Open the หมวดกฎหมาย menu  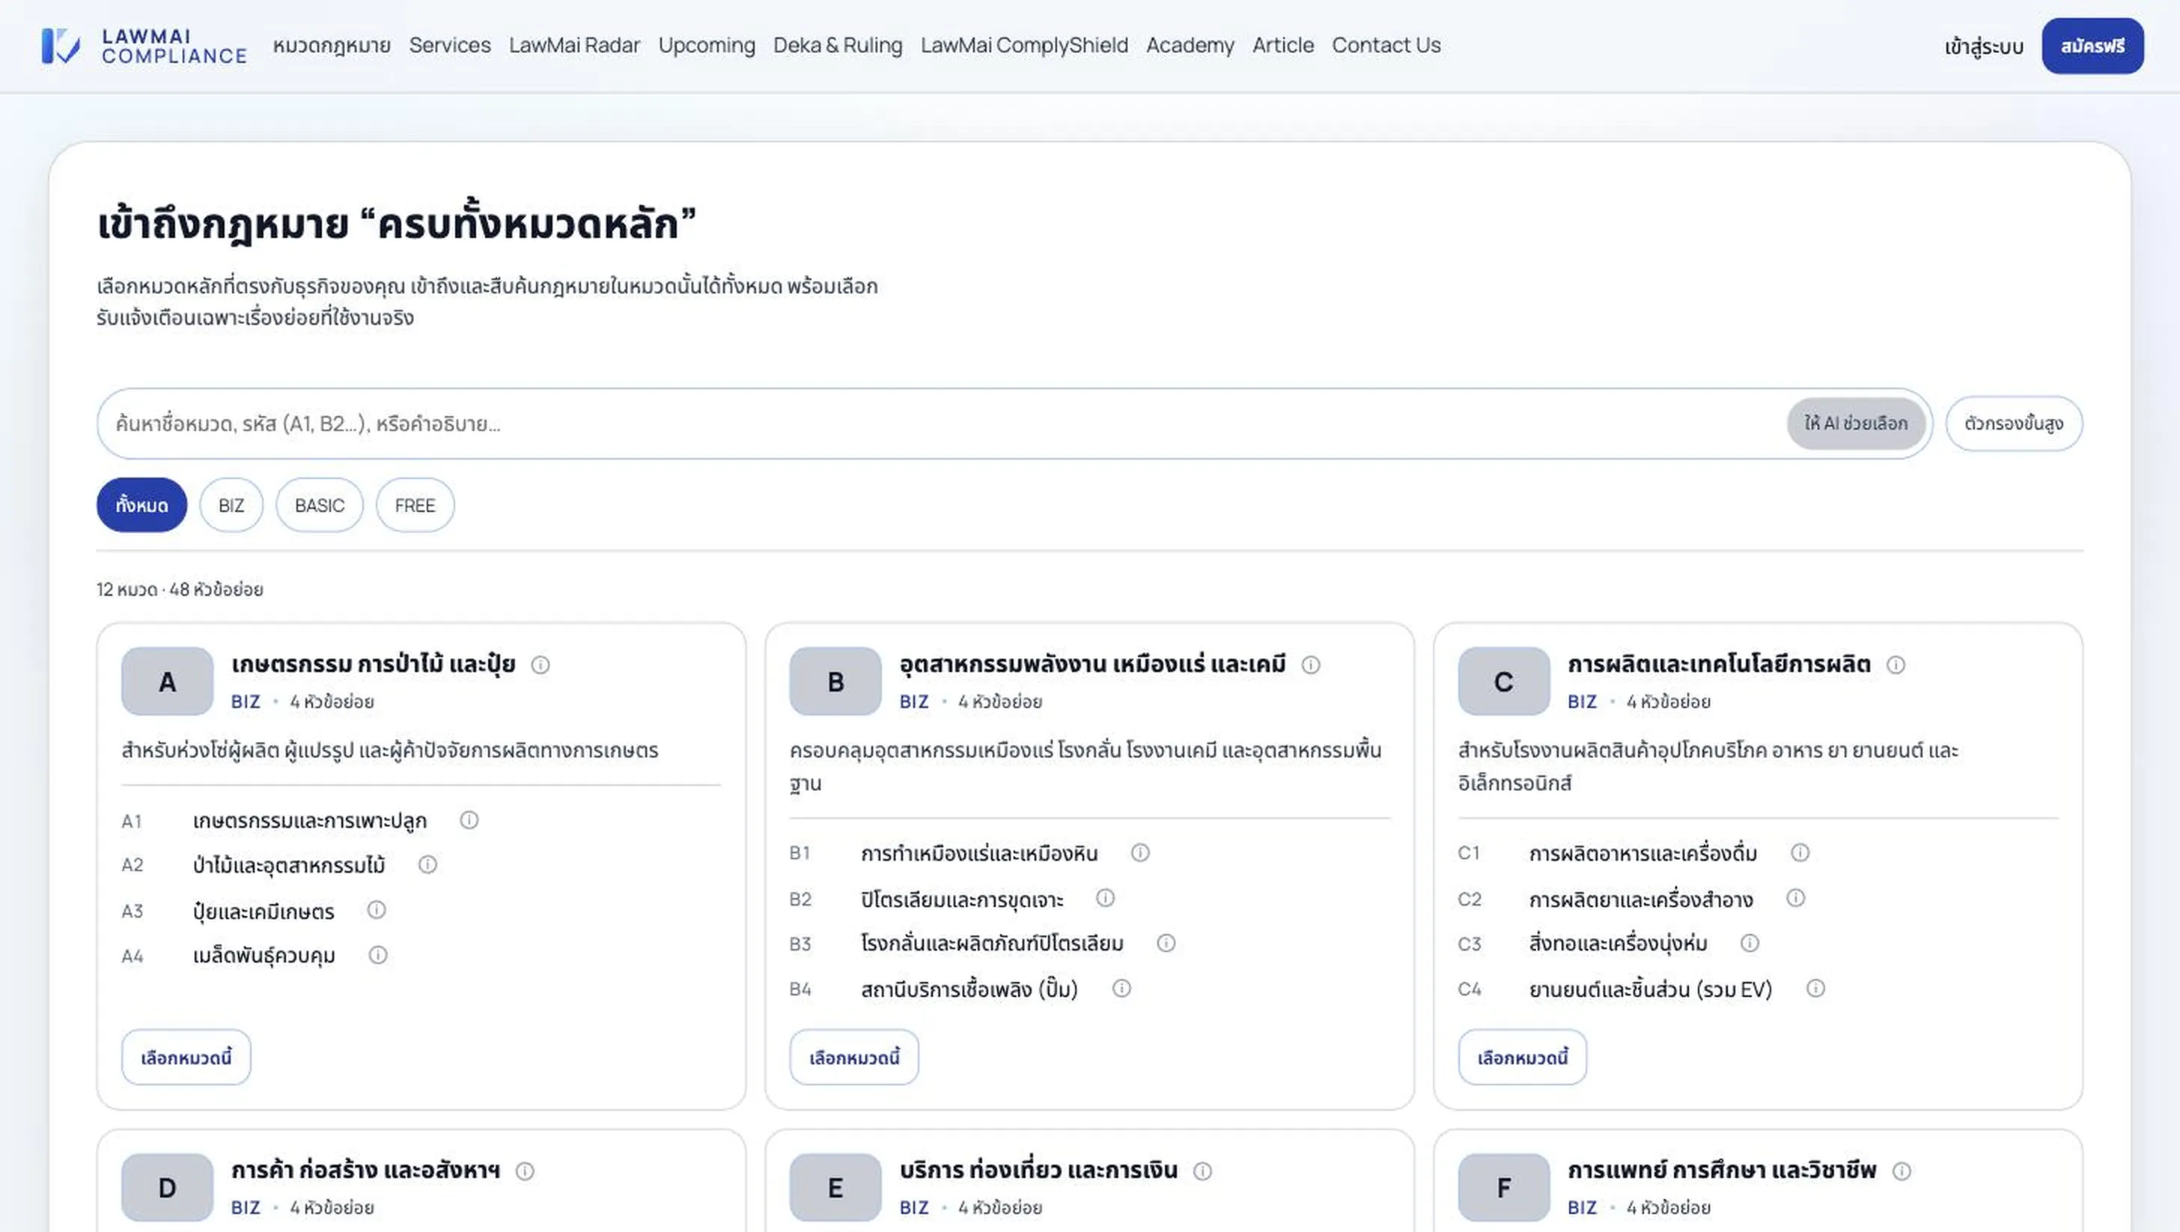tap(332, 46)
